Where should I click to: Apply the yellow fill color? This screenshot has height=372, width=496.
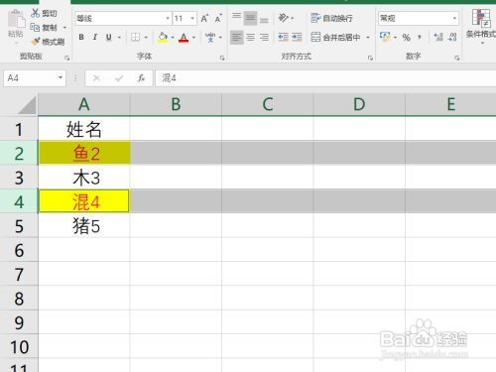(163, 37)
